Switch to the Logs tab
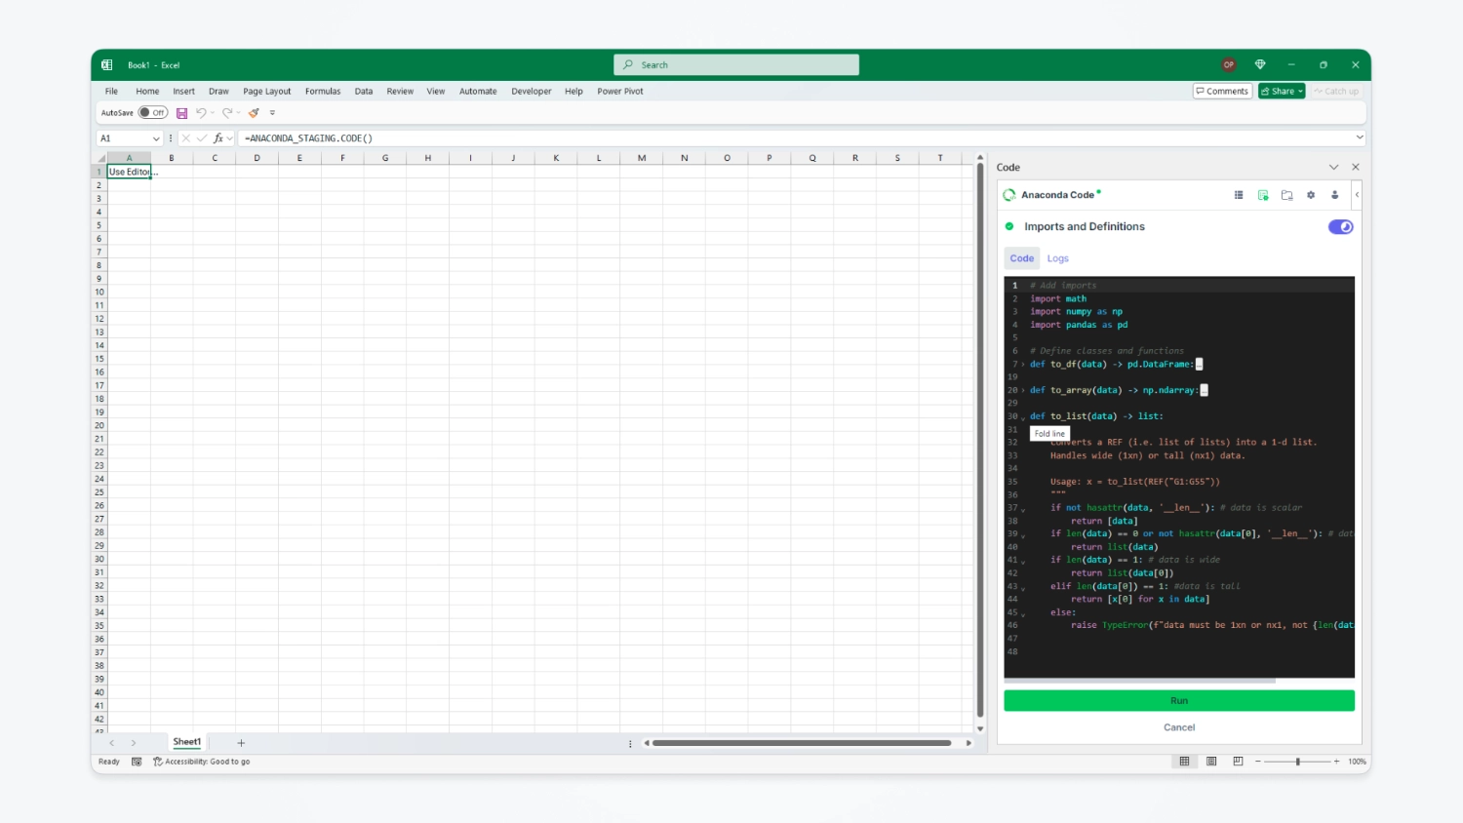Image resolution: width=1463 pixels, height=823 pixels. pos(1058,258)
